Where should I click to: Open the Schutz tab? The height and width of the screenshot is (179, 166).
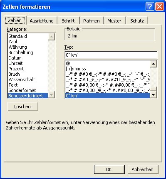[137, 21]
